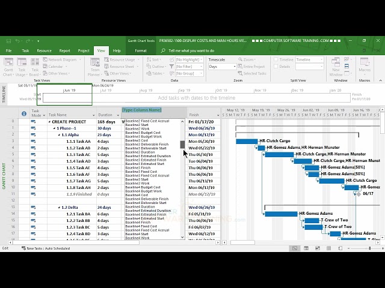
Task: Open the Help tab
Action: pos(117,50)
